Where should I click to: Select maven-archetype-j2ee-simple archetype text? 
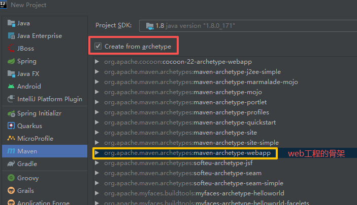tap(192, 72)
